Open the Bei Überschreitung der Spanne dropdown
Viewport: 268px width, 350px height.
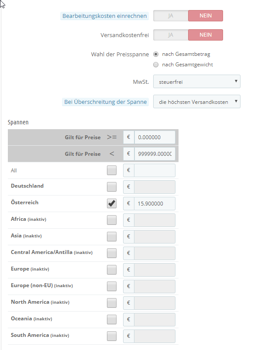[196, 102]
